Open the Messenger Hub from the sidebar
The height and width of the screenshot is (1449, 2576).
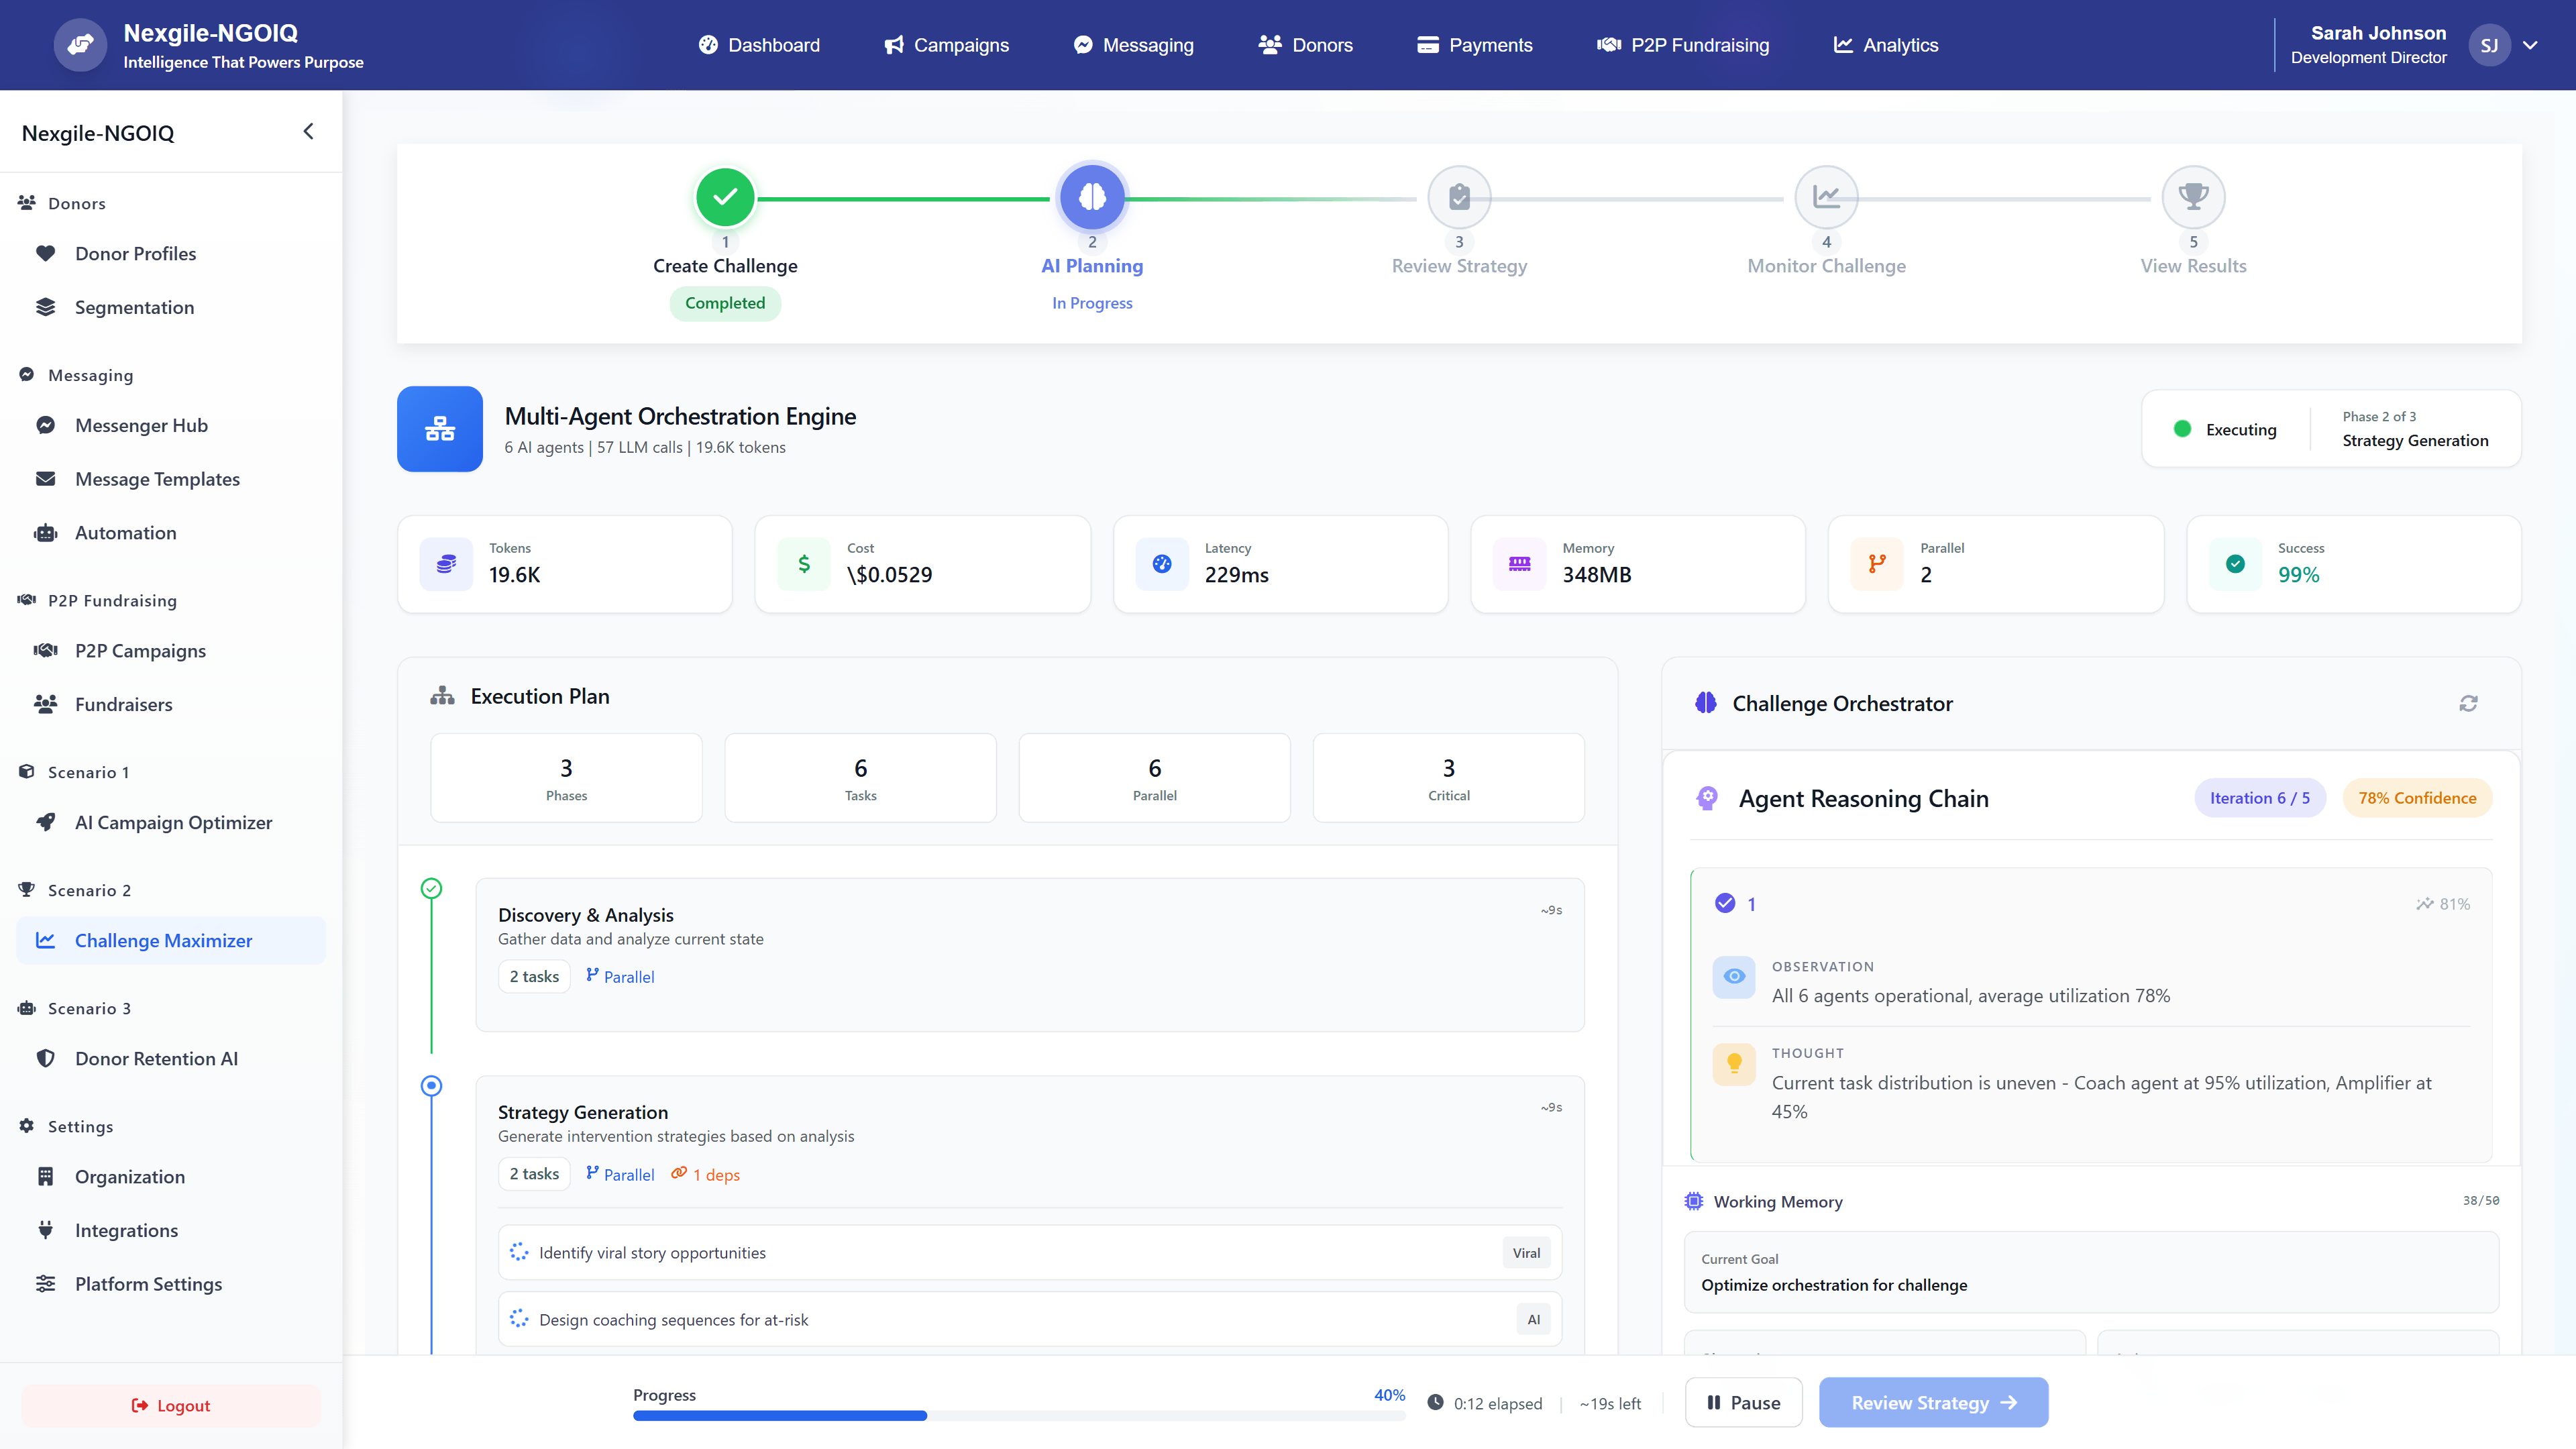pyautogui.click(x=141, y=424)
